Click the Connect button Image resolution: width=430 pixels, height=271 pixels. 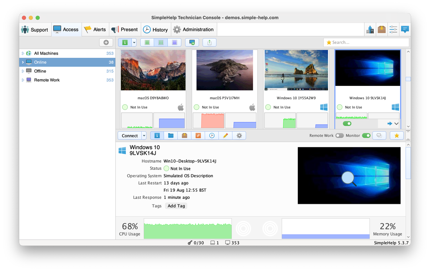tap(130, 135)
